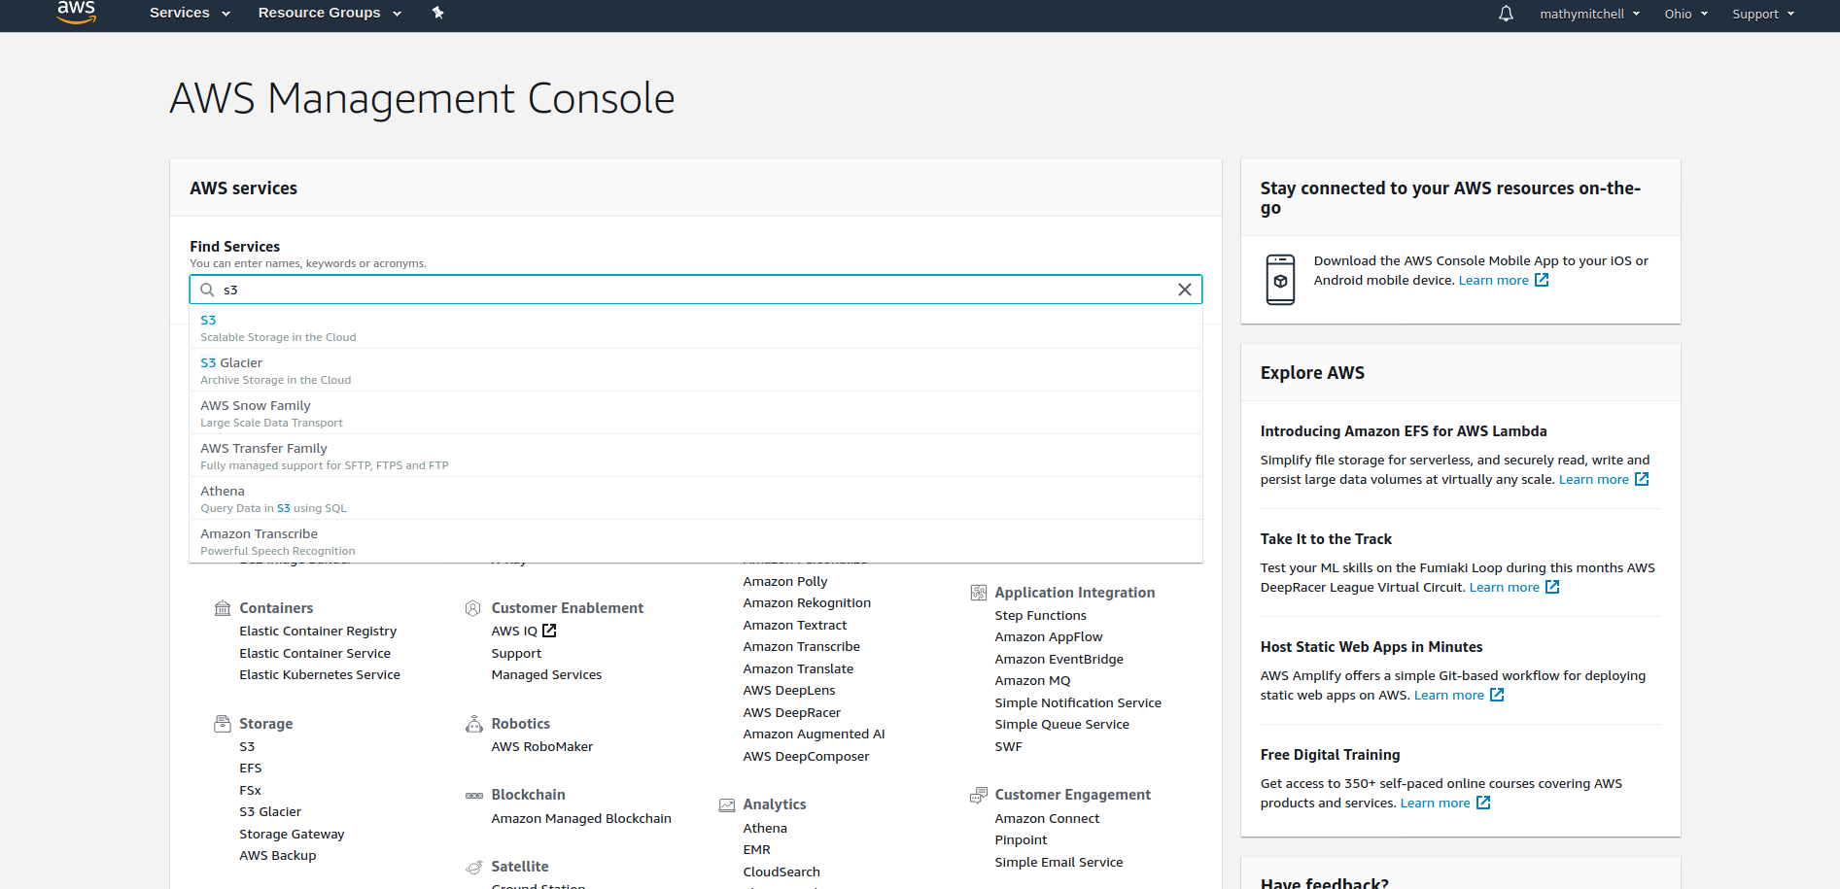
Task: Open the notifications bell
Action: coord(1506,14)
